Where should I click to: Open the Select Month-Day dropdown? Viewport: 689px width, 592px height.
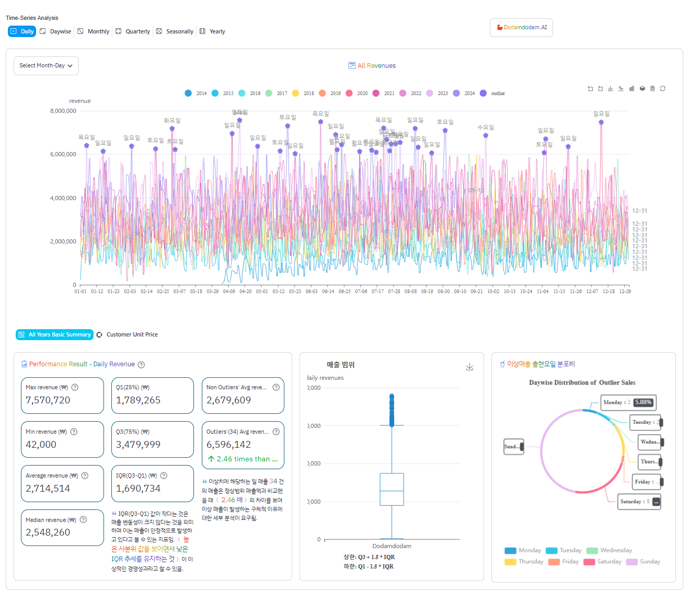pyautogui.click(x=46, y=66)
